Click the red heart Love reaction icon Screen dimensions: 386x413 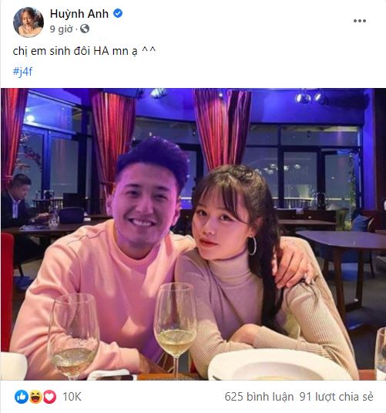(x=50, y=397)
